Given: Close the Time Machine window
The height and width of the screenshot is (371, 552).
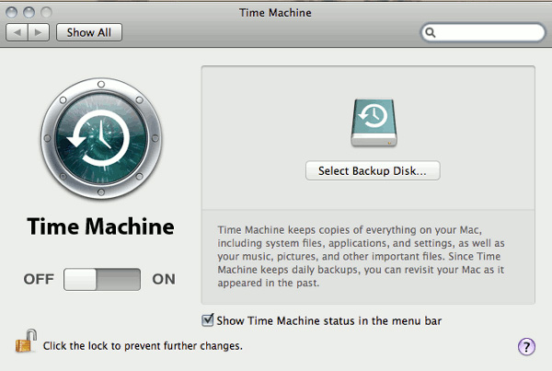Looking at the screenshot, I should 11,12.
